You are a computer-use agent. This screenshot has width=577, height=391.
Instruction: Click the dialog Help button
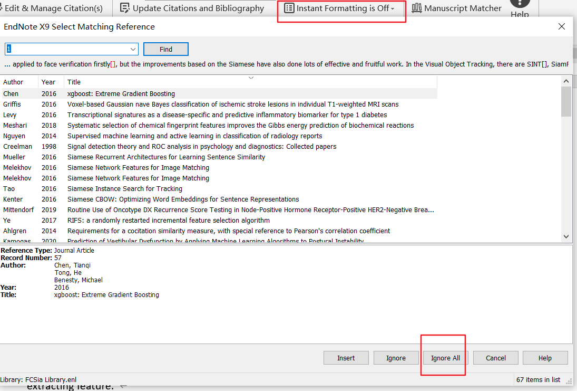click(x=545, y=358)
